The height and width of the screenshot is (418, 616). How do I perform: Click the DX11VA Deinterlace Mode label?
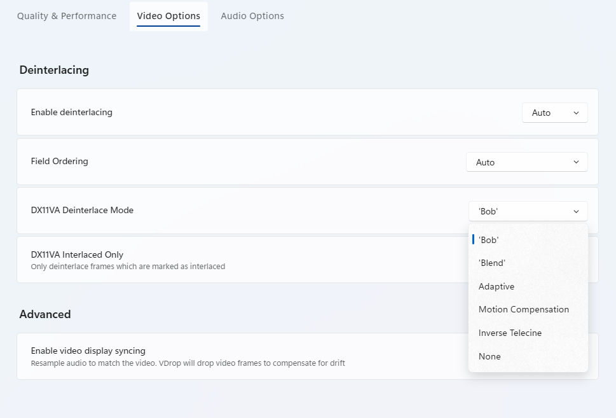(x=82, y=210)
